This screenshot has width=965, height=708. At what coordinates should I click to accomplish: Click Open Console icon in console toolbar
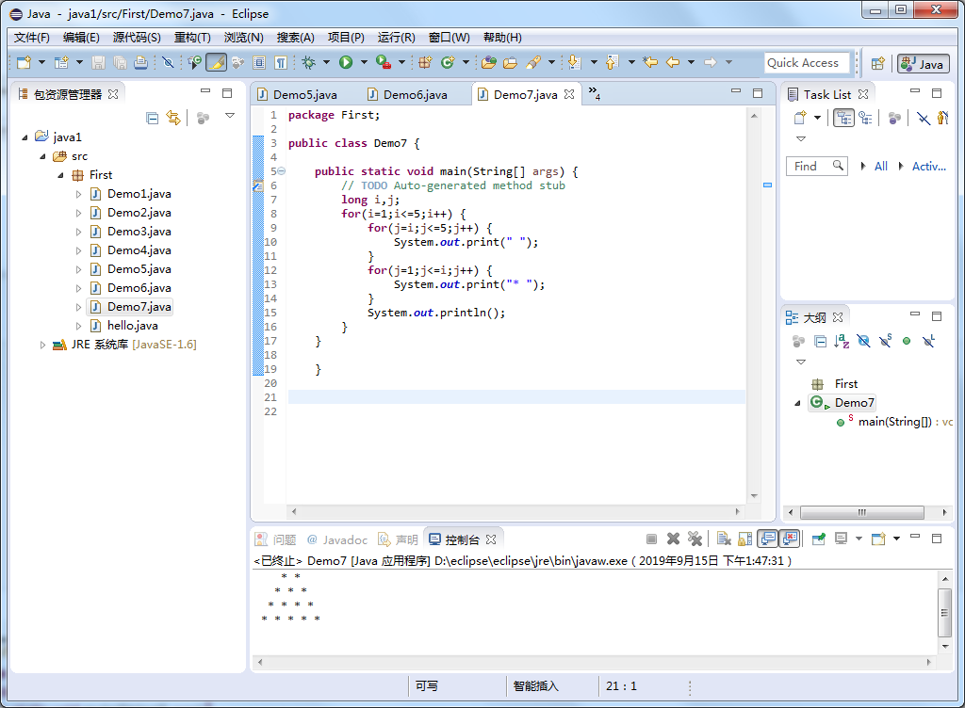tap(878, 539)
